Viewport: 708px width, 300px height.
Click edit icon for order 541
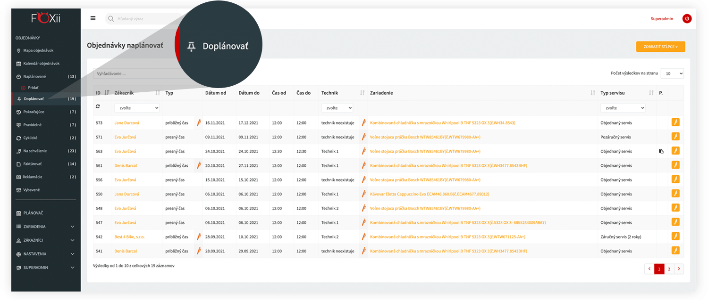click(675, 251)
